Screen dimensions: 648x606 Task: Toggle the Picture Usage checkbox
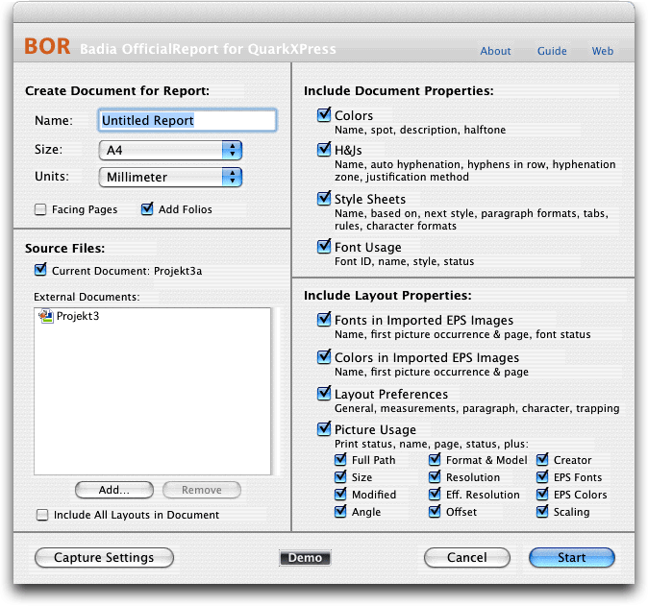pos(324,429)
